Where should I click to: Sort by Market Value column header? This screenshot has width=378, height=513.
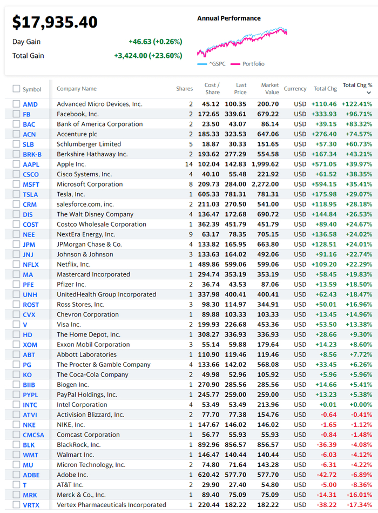tap(270, 89)
